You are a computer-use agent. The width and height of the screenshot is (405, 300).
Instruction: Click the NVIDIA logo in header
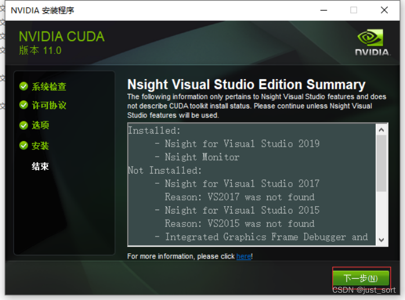coord(372,42)
